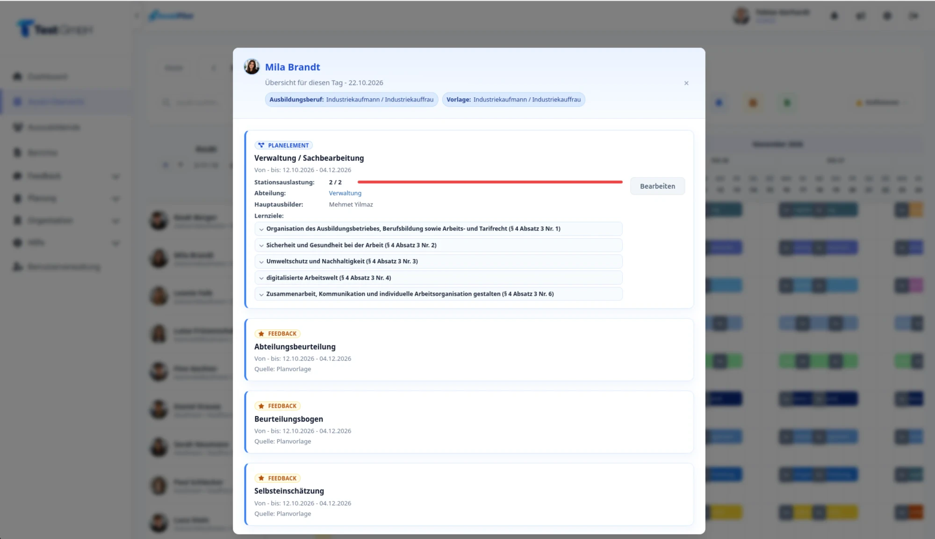Click Quelle: Planvorlage under Selbsteinschätzung
The image size is (935, 539).
[282, 514]
